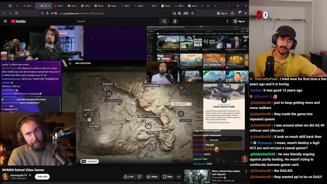
Task: Reset the 90% zoom level badge
Action: click(186, 13)
